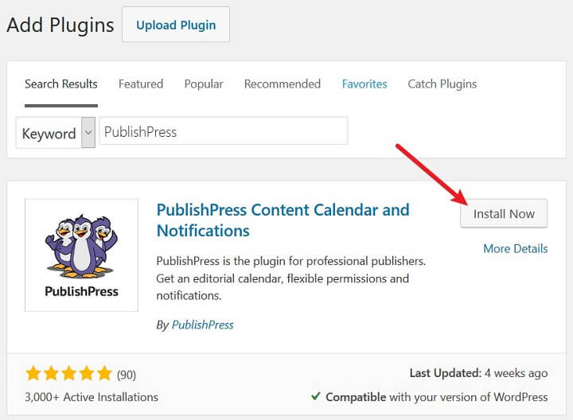This screenshot has width=573, height=420.
Task: Open the Favorites tab
Action: coord(364,84)
